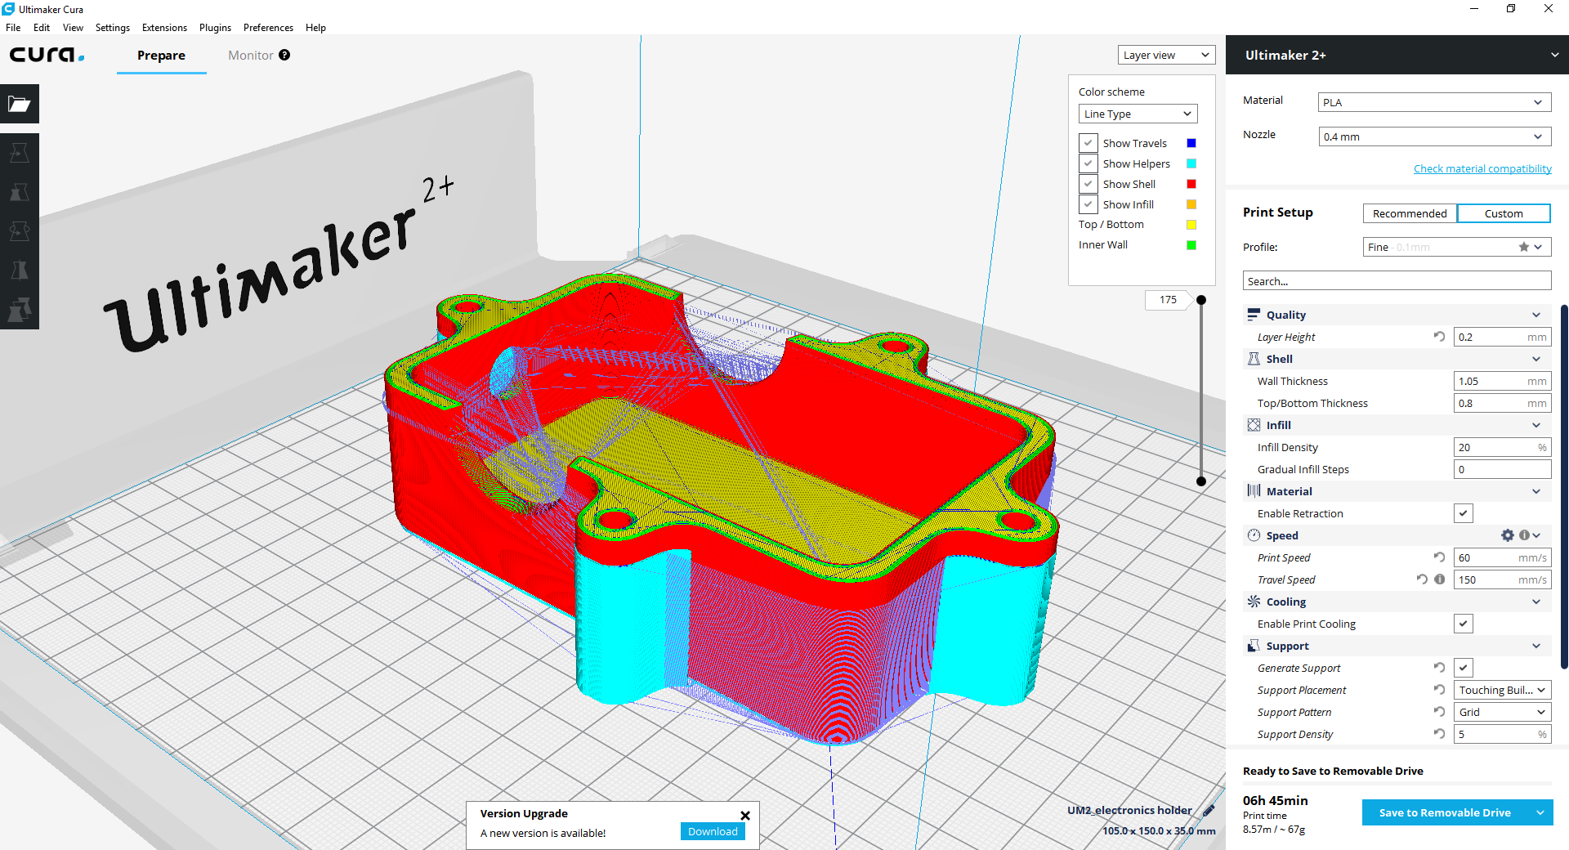
Task: Collapse the Material settings section chevron
Action: coord(1536,491)
